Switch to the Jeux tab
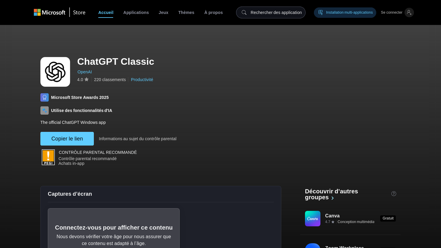This screenshot has width=441, height=248. tap(163, 12)
